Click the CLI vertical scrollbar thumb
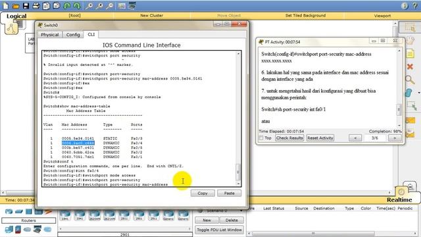This screenshot has width=421, height=237. pos(238,172)
